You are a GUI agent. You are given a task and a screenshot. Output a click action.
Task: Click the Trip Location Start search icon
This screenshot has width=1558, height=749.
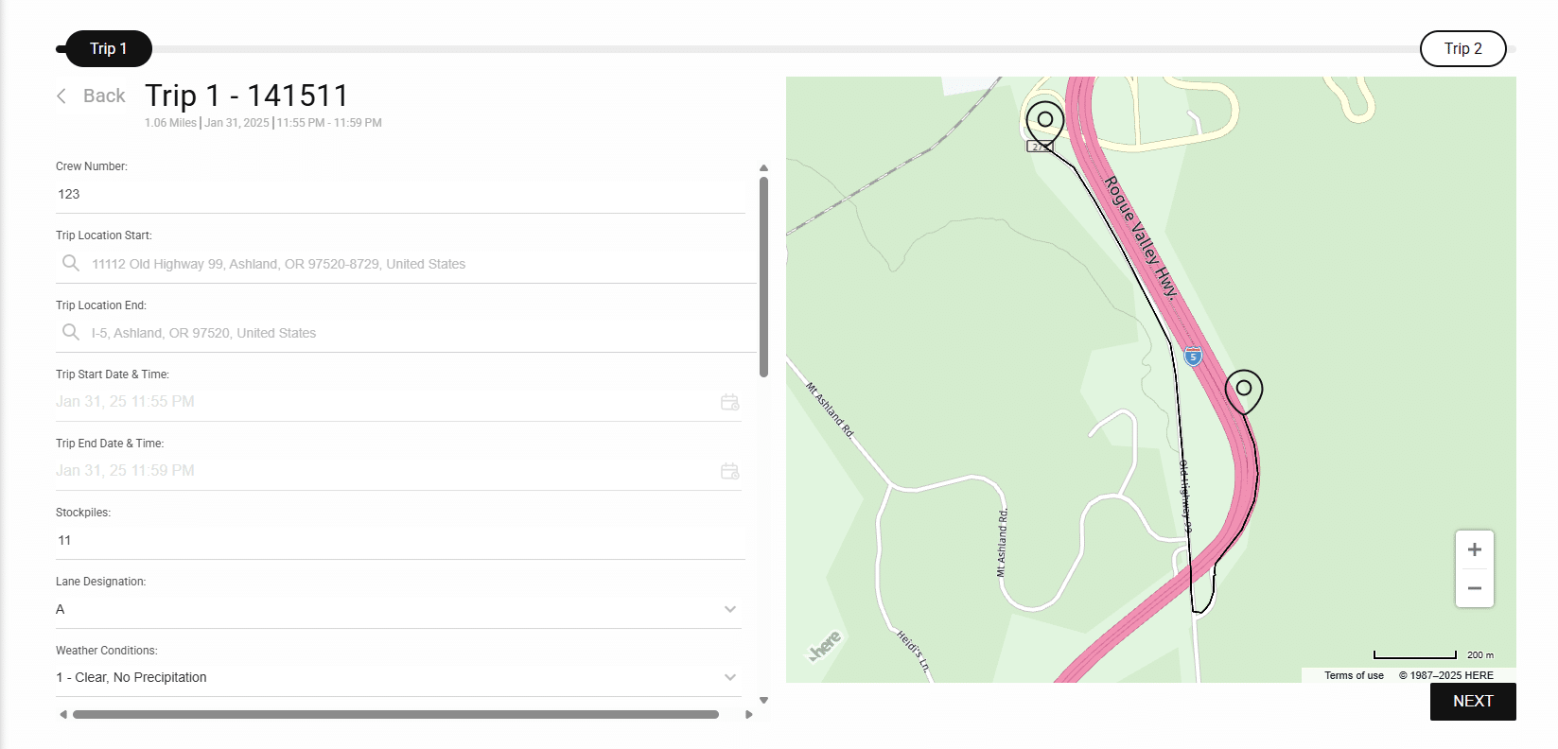(71, 263)
